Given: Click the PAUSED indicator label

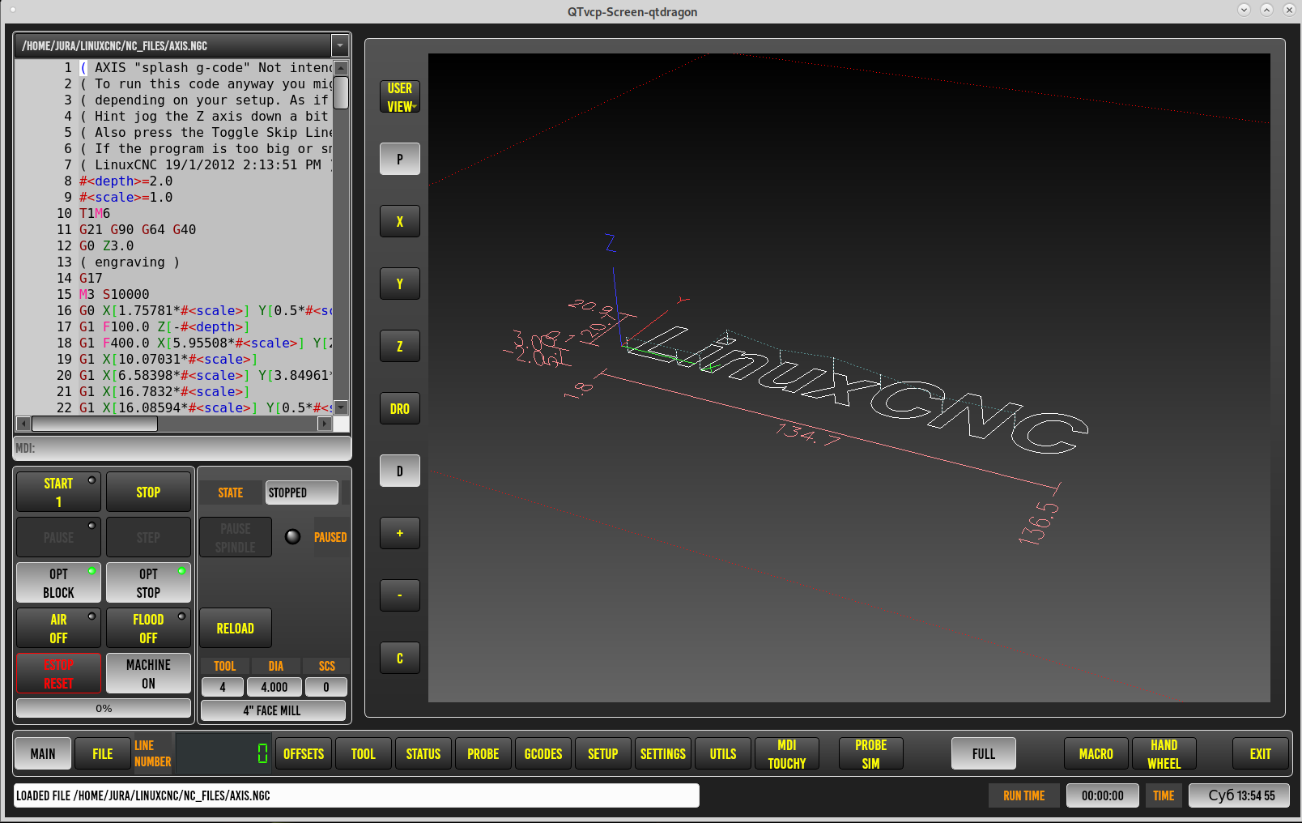Looking at the screenshot, I should click(330, 537).
